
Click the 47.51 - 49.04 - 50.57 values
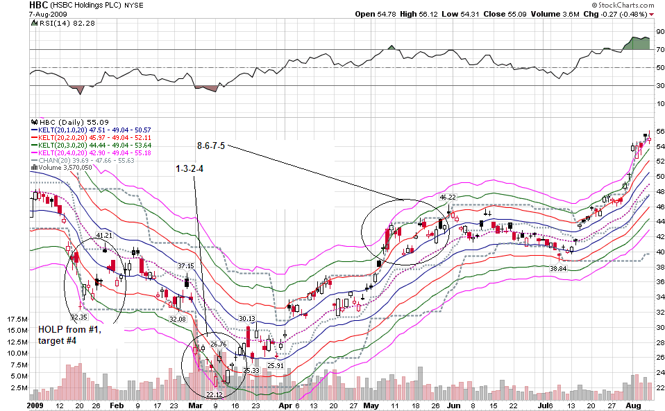(120, 130)
